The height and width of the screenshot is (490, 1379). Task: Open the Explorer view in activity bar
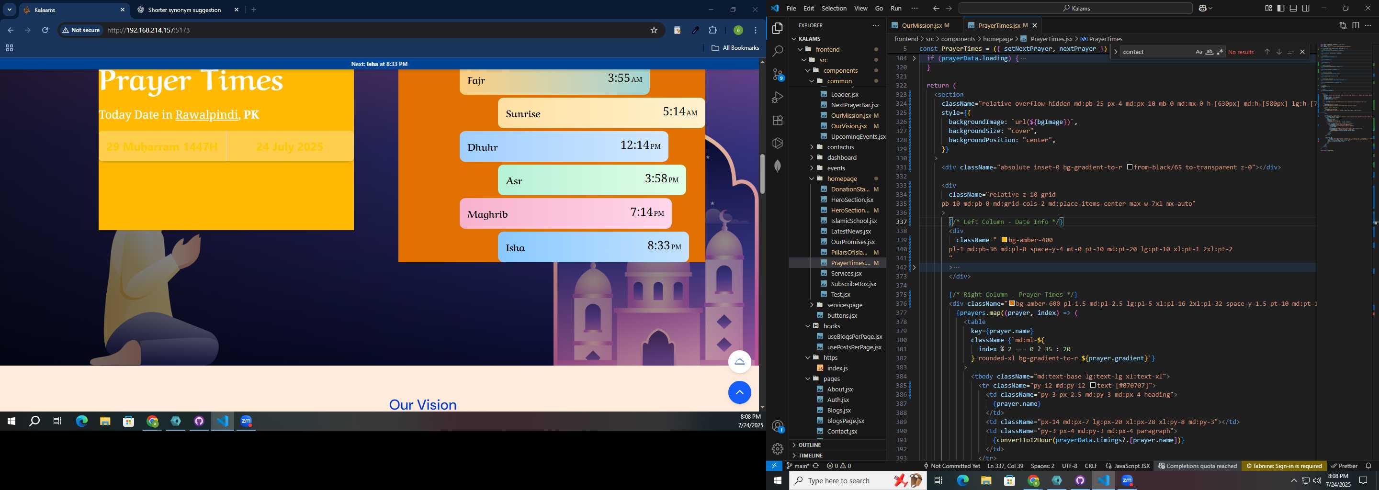(x=777, y=28)
